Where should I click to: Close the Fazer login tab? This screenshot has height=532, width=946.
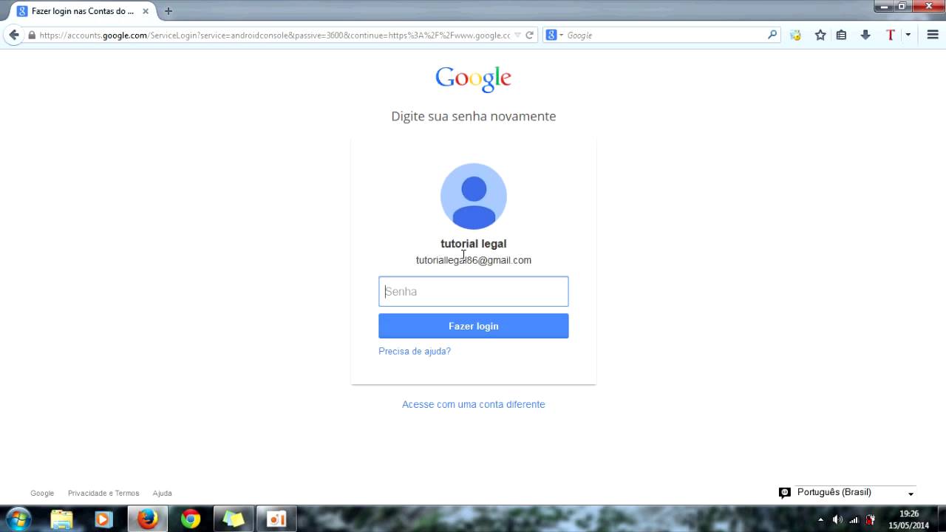[x=146, y=11]
